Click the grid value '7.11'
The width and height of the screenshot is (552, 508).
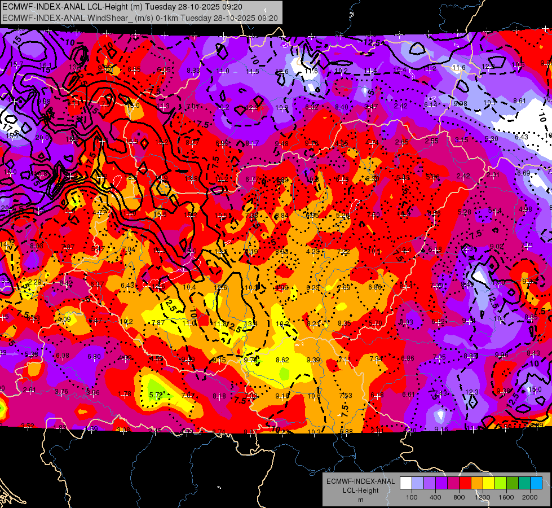(345, 359)
